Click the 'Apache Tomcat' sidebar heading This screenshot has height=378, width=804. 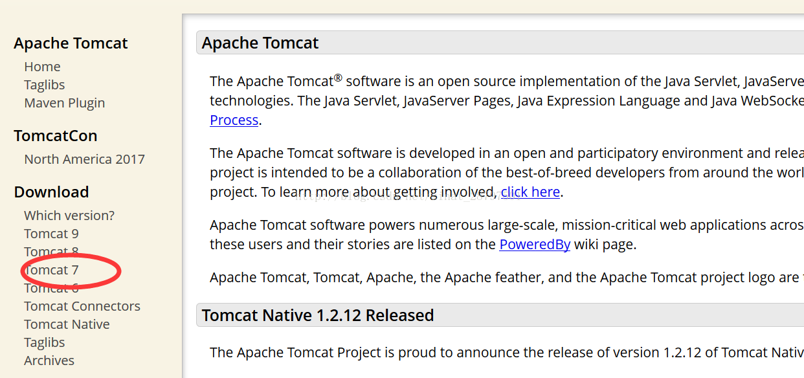click(x=71, y=43)
